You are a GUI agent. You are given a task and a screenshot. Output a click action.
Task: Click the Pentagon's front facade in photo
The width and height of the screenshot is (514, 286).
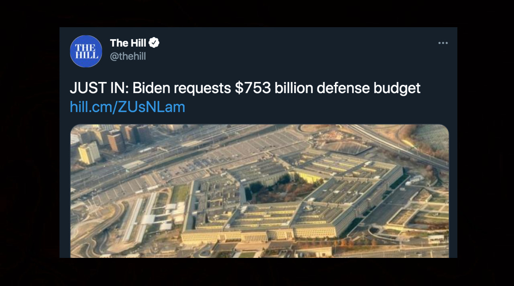click(259, 235)
